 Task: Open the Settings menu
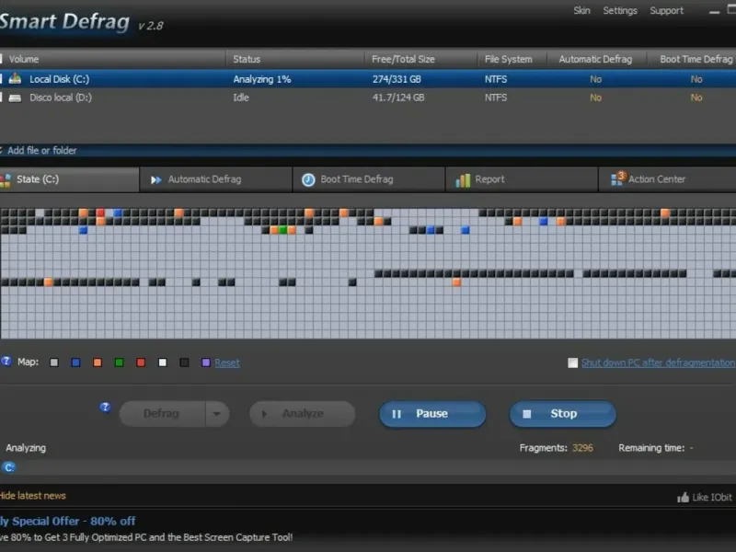point(619,10)
